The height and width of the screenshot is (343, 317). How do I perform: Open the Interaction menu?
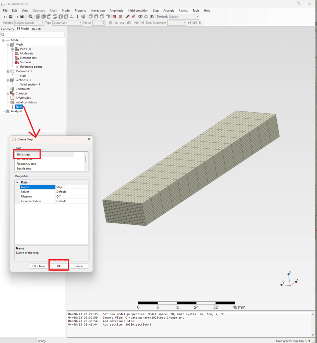pos(98,10)
